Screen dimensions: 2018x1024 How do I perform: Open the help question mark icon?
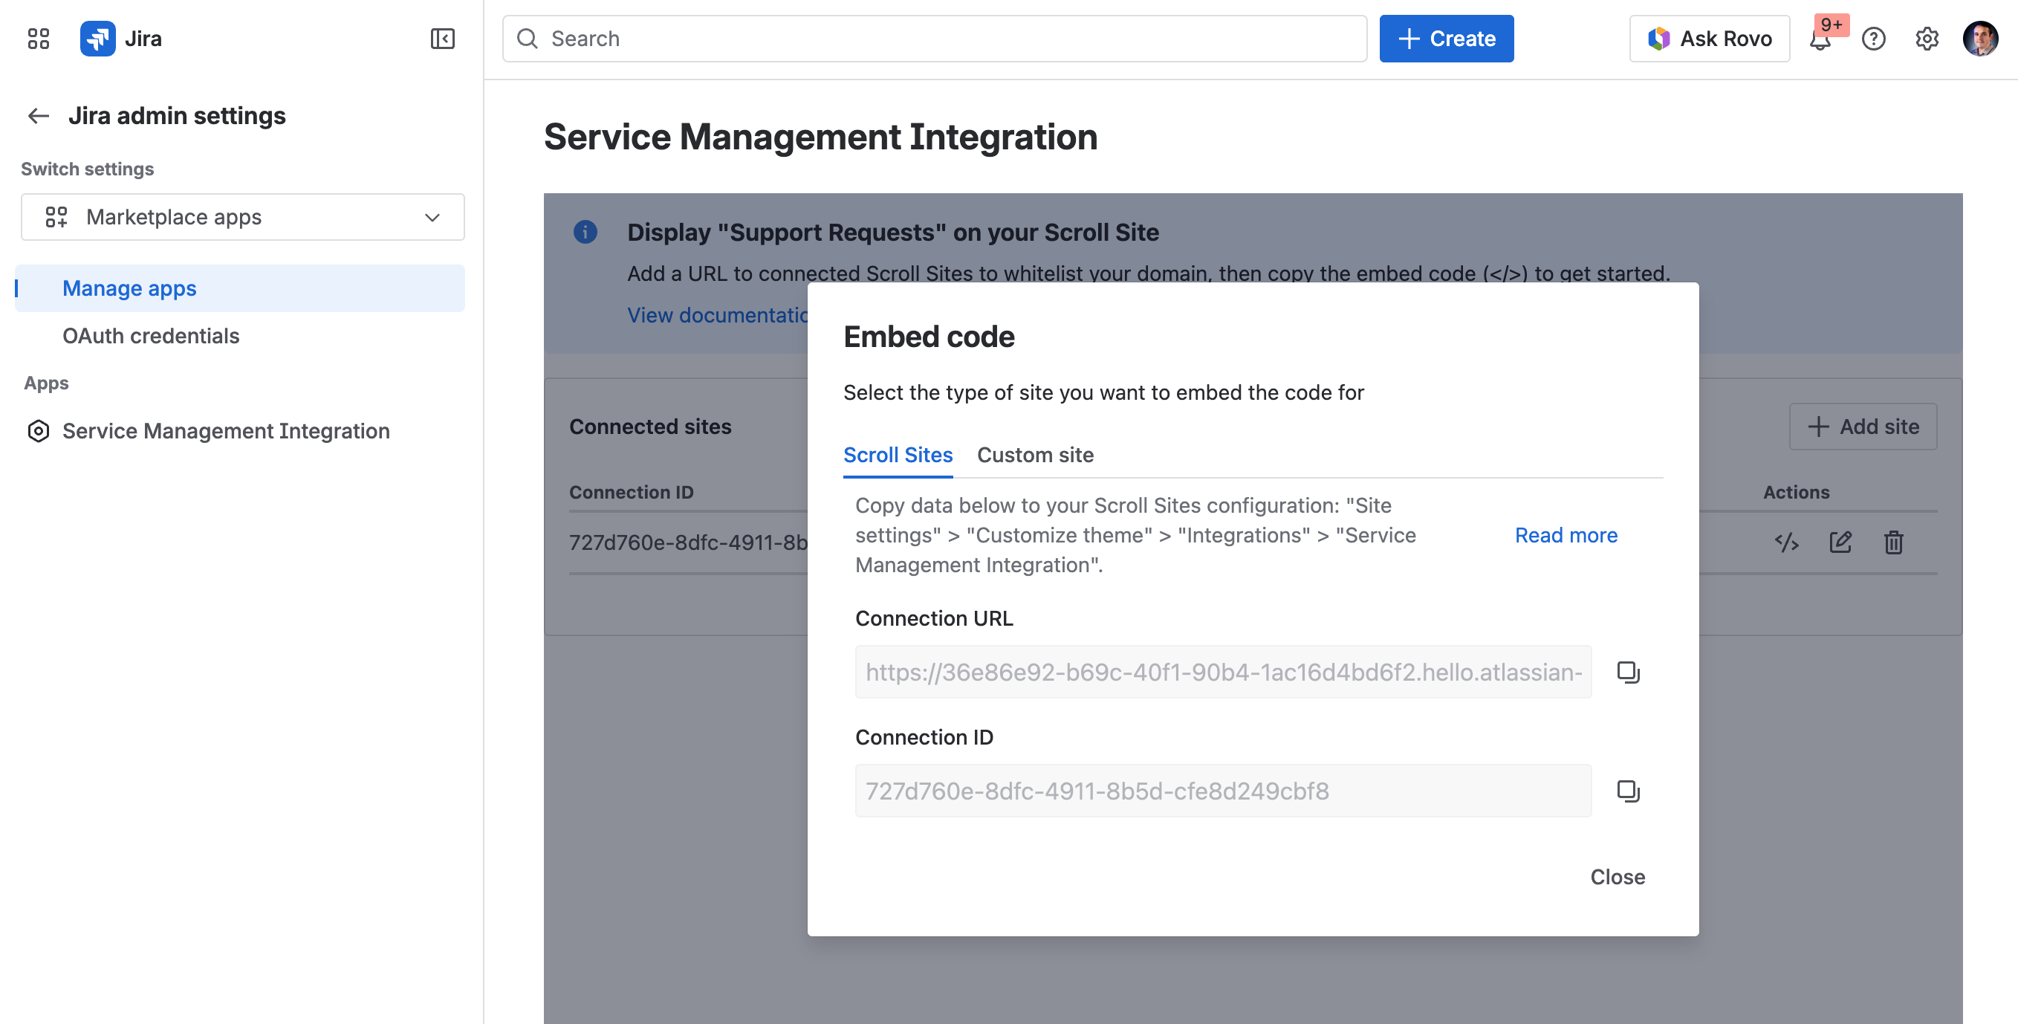tap(1873, 39)
